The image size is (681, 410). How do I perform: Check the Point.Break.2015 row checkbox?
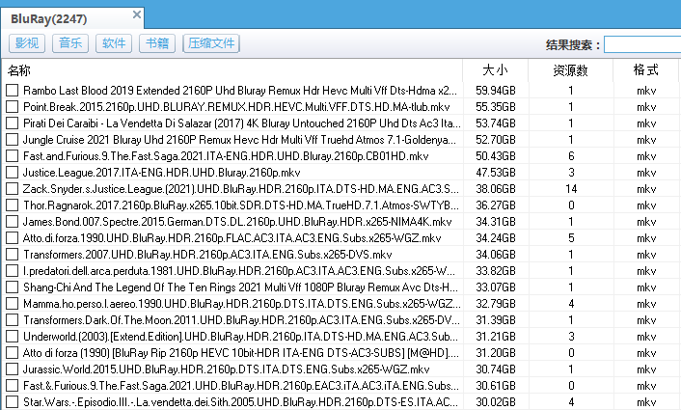[x=13, y=107]
